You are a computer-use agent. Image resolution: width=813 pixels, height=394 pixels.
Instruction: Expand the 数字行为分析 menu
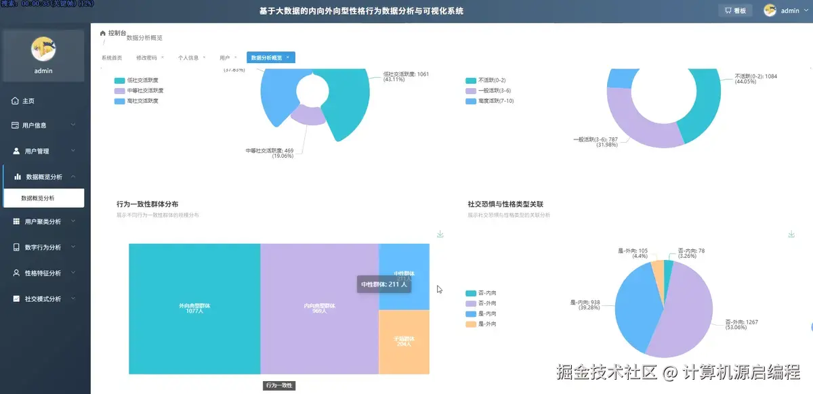coord(73,247)
